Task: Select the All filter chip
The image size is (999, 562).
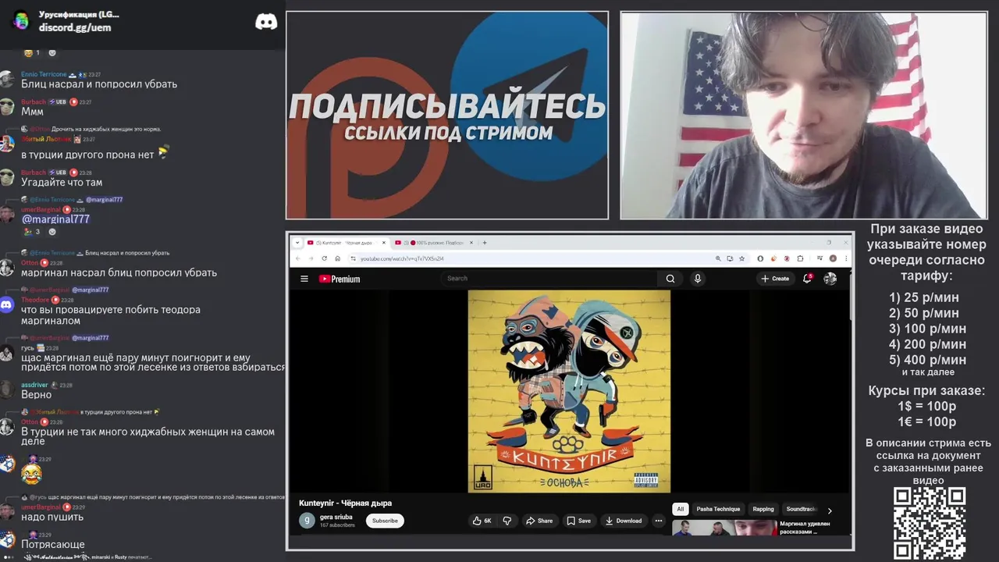Action: (680, 509)
